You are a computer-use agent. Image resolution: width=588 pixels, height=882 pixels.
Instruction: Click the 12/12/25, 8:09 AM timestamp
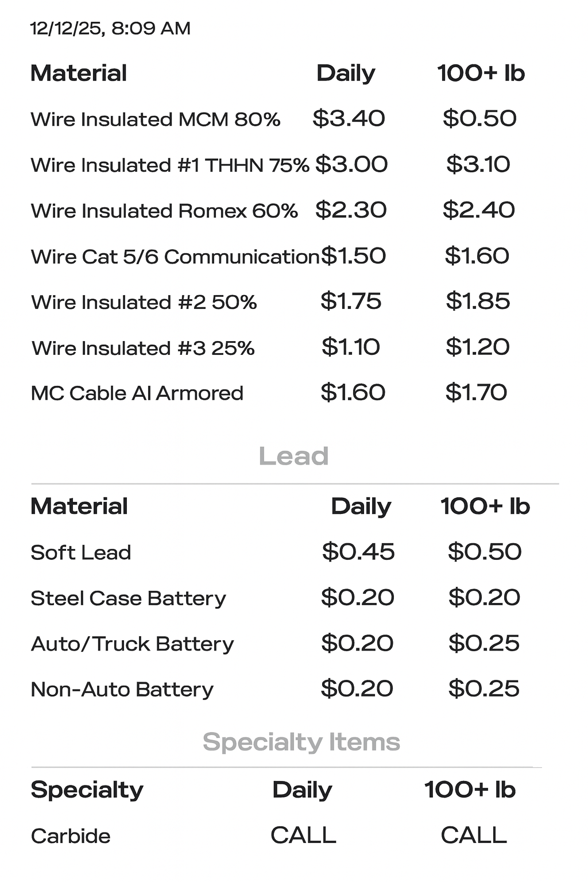coord(110,28)
